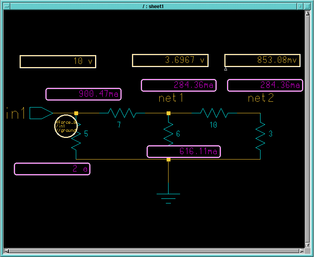Screen dimensions: 314x257
Task: Select the resistor labeled 10
Action: pos(214,113)
